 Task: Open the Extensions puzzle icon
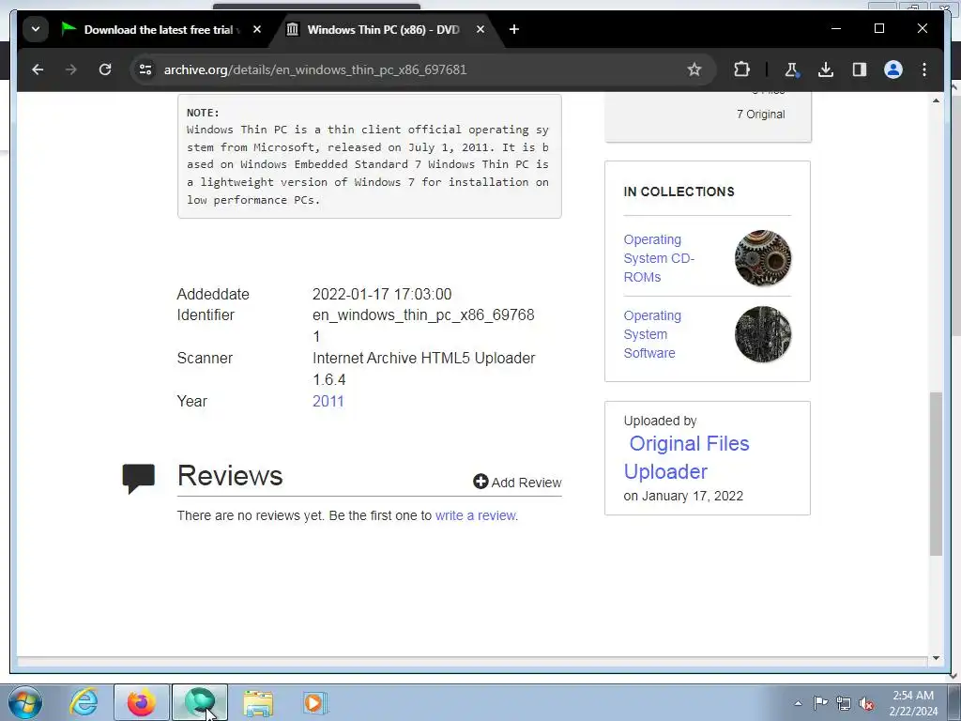(741, 69)
